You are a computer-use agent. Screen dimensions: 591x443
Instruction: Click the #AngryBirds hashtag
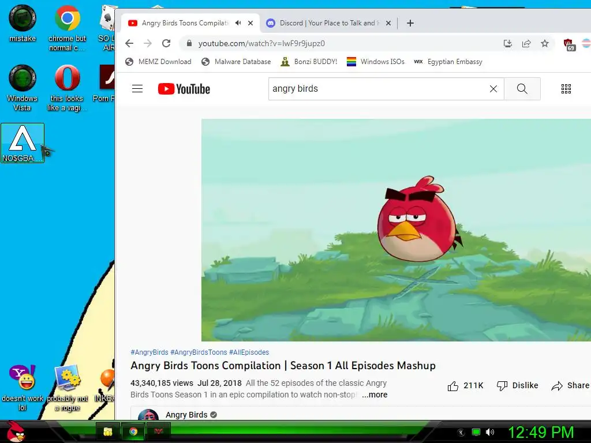click(149, 352)
